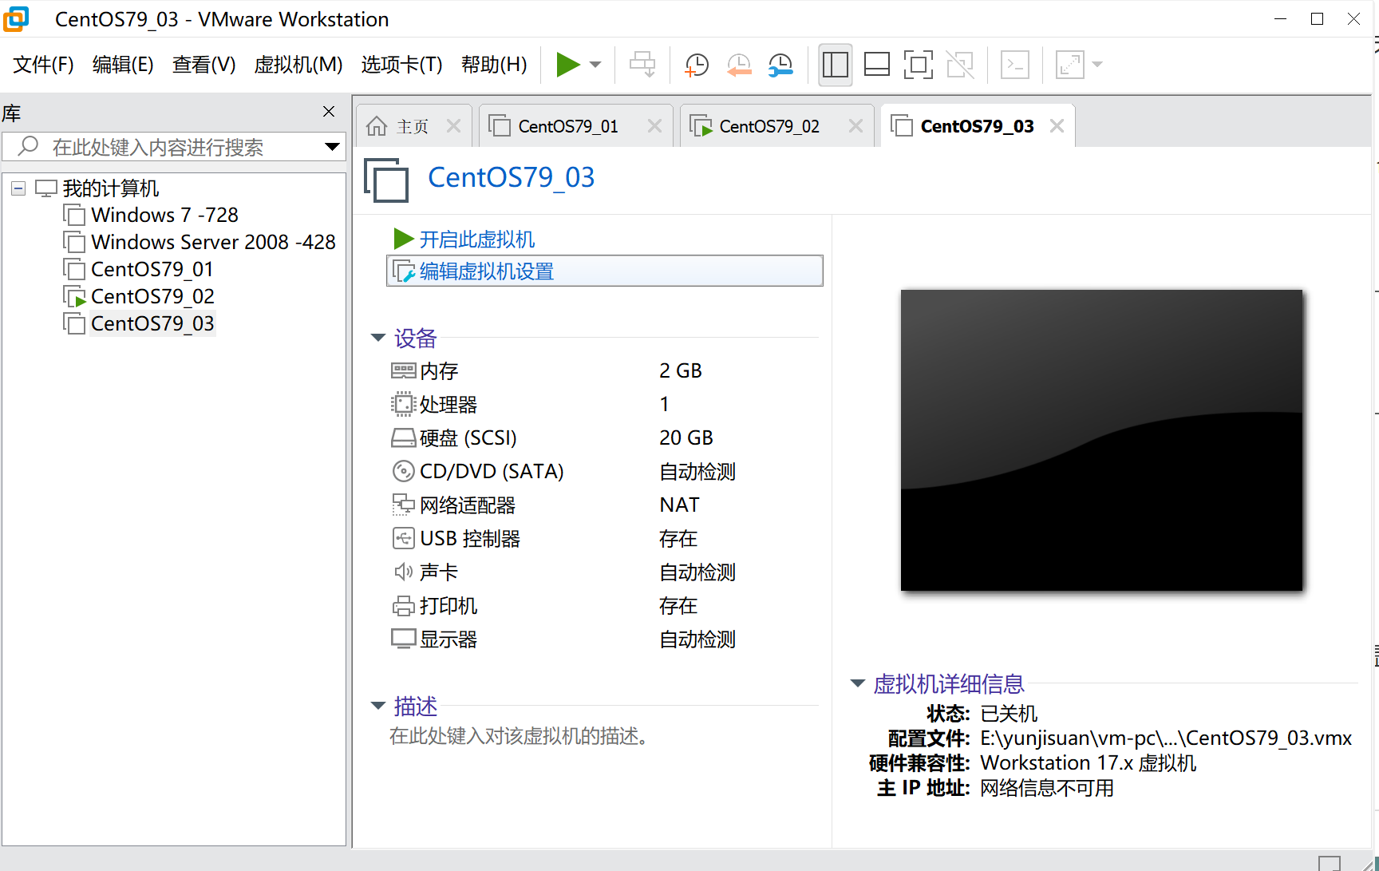The image size is (1379, 871).
Task: Collapse the 我的计算机 tree node
Action: point(18,188)
